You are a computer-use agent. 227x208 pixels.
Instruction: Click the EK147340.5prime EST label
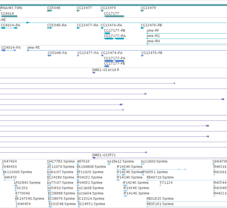30,199
